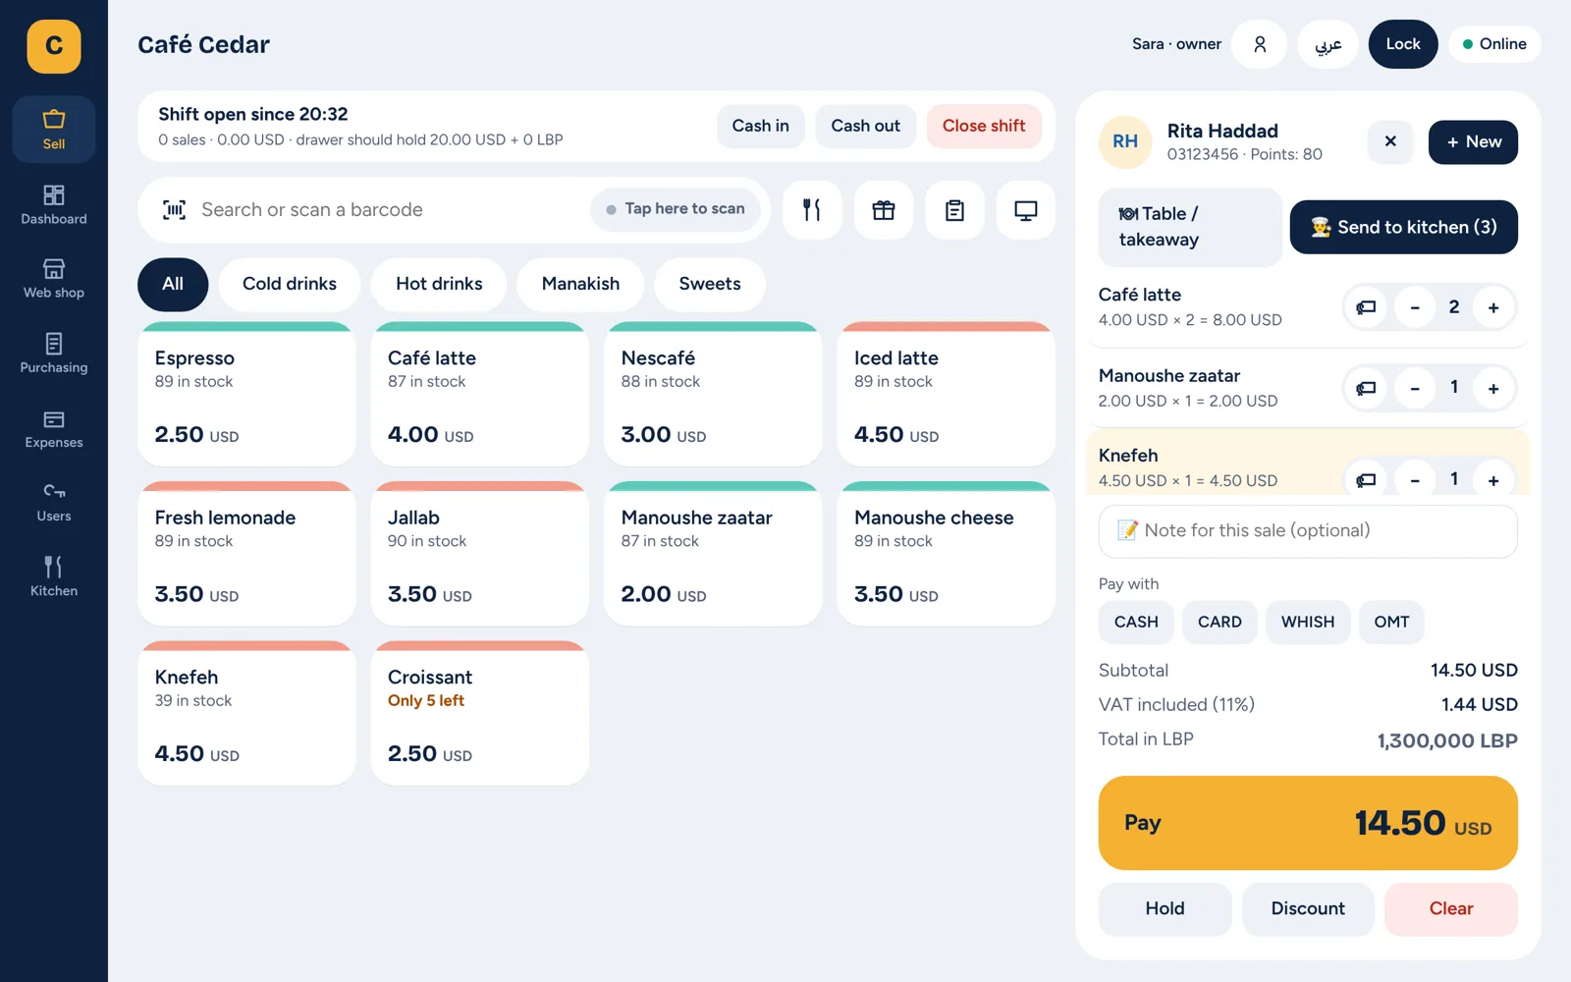Increase Café latte quantity
Viewport: 1571px width, 982px height.
click(x=1493, y=307)
